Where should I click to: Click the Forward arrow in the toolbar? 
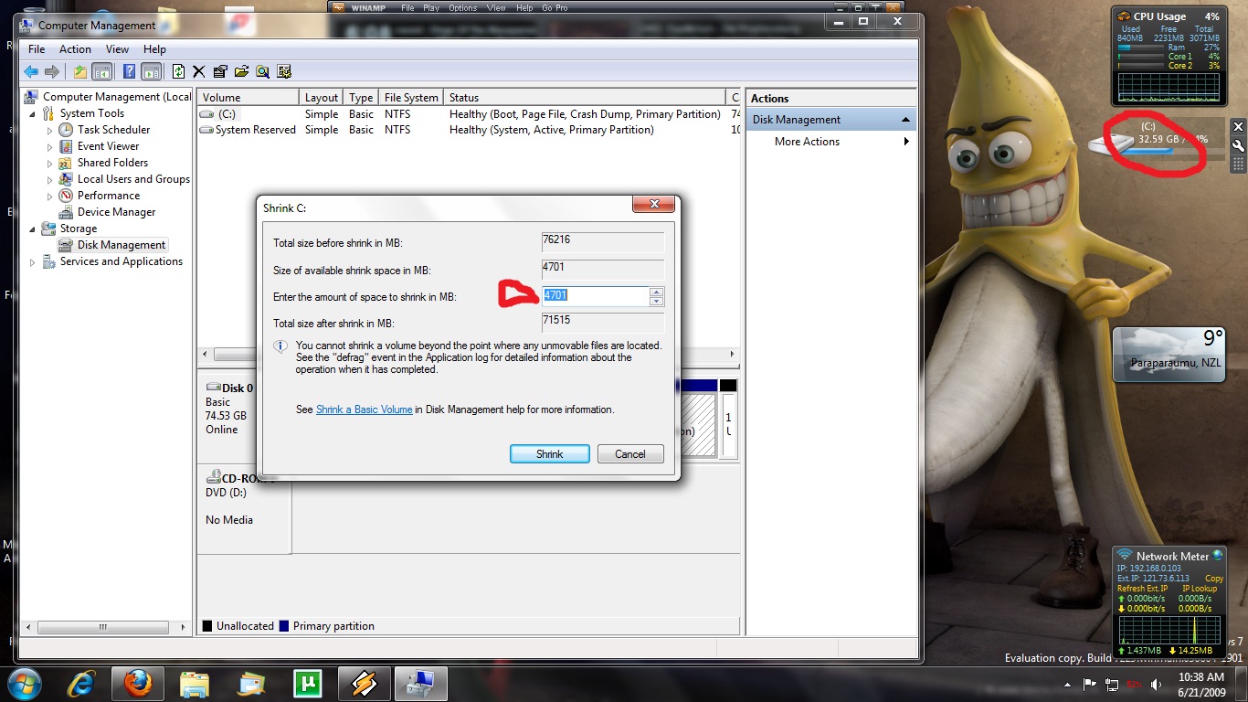tap(52, 71)
